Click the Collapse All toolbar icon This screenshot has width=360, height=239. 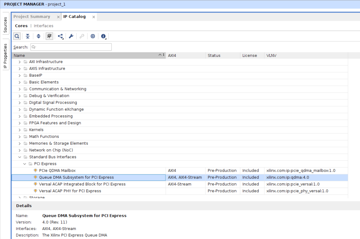27,36
